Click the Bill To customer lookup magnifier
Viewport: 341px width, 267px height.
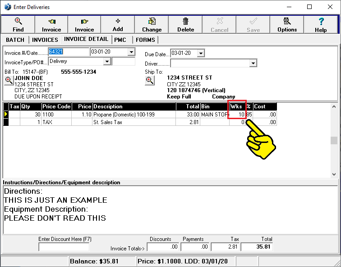coord(9,80)
